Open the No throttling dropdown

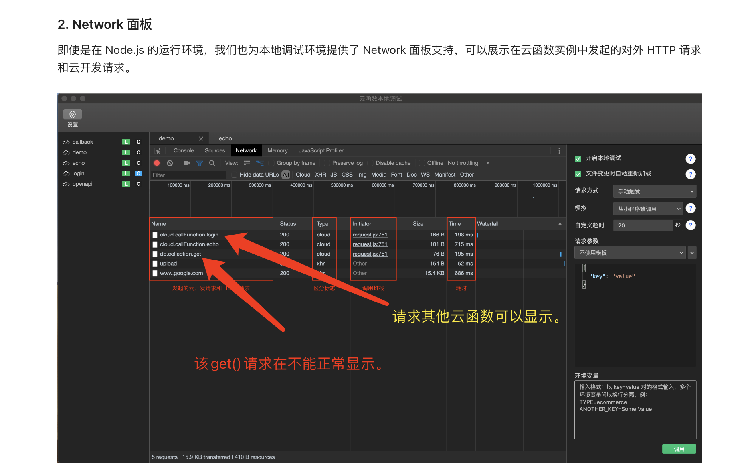click(469, 163)
